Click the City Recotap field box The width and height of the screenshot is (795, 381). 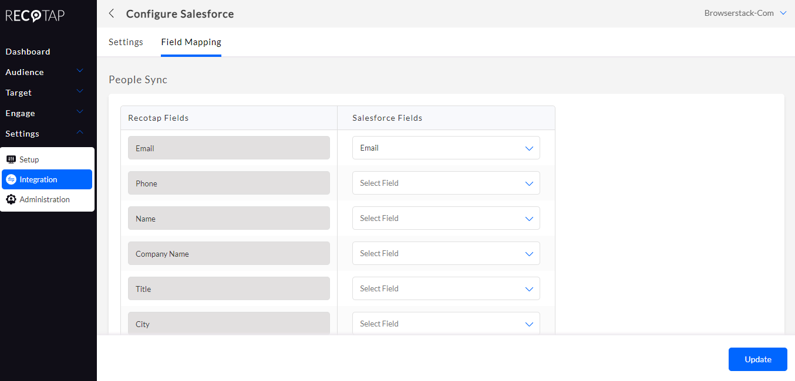(x=229, y=323)
